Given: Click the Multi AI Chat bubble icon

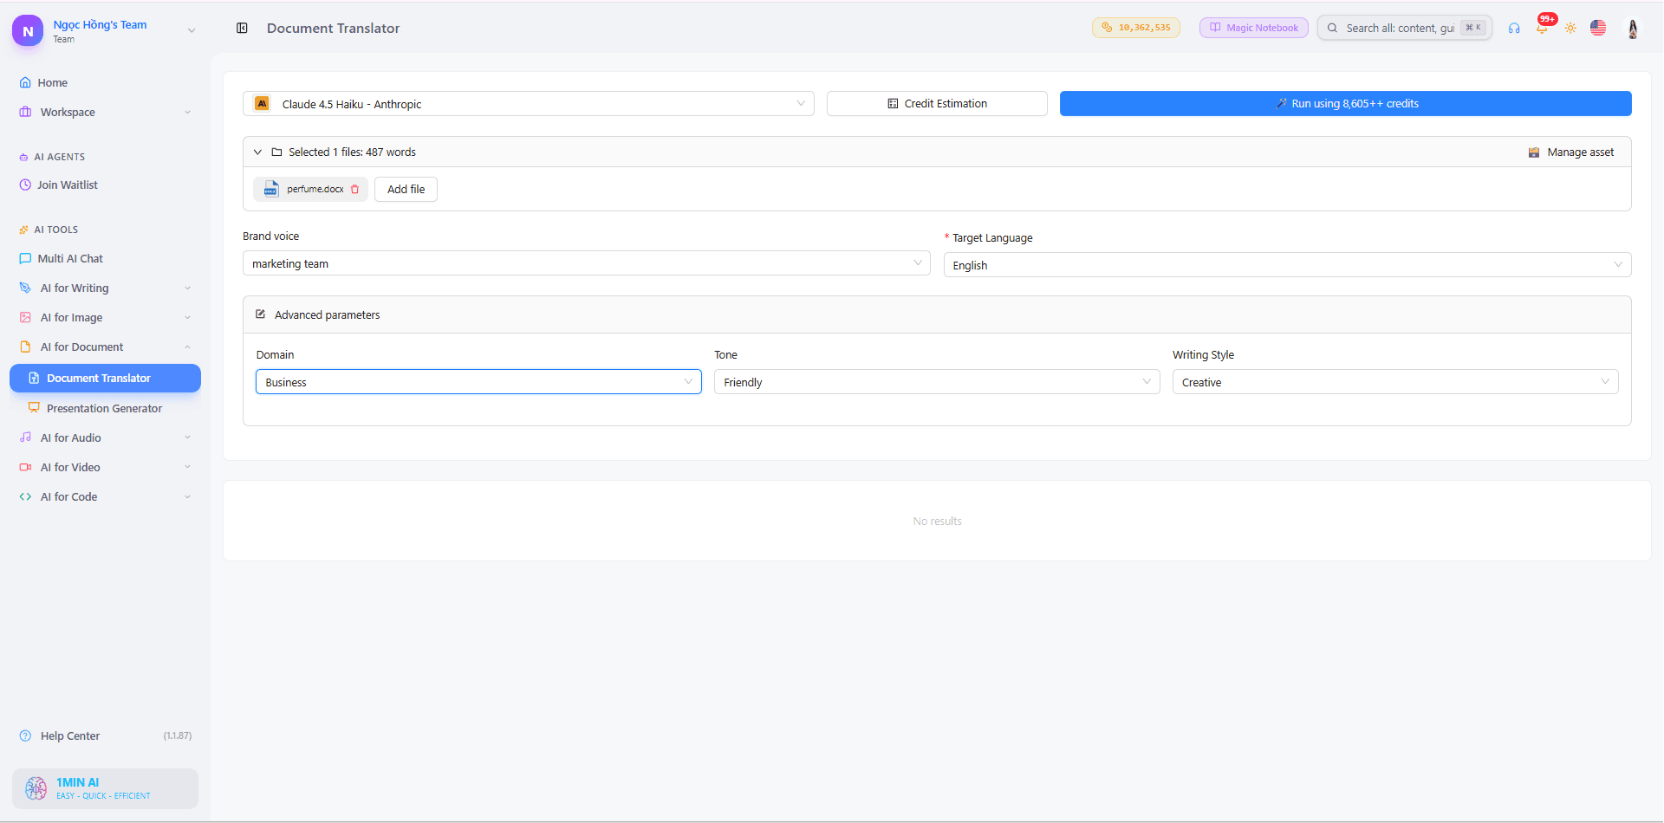Looking at the screenshot, I should [x=25, y=258].
